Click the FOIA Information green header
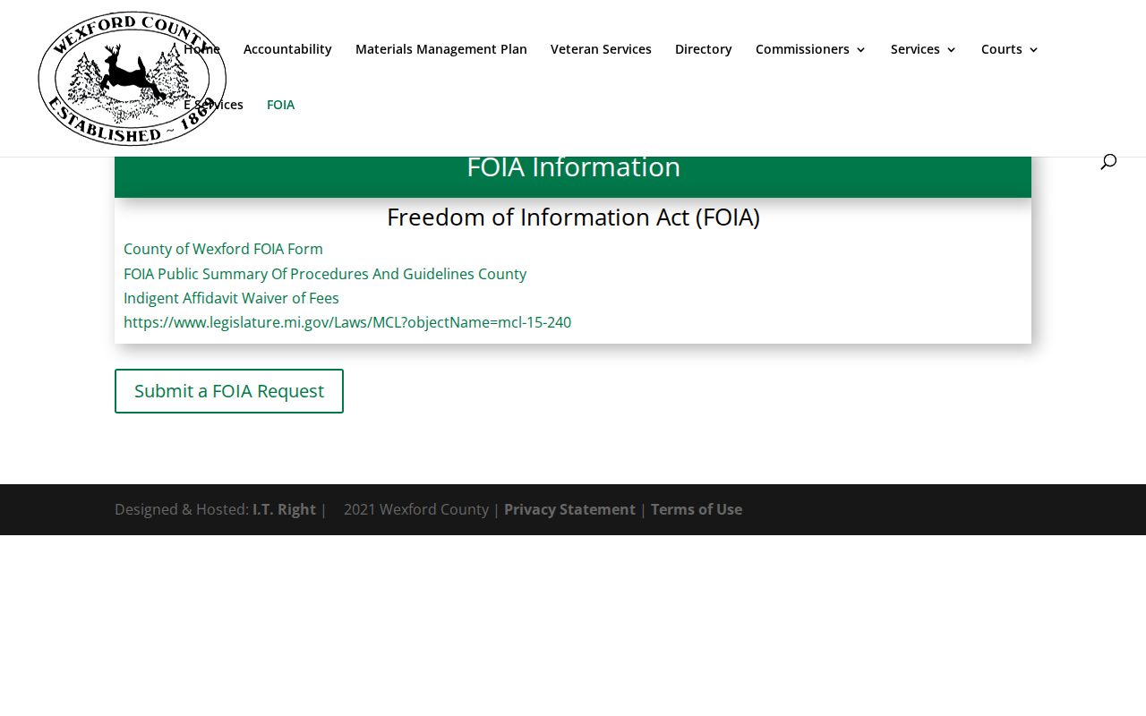Screen dimensions: 1146x716 (x=573, y=176)
